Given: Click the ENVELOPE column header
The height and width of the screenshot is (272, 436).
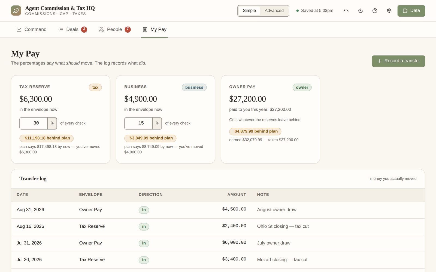Looking at the screenshot, I should (x=91, y=195).
